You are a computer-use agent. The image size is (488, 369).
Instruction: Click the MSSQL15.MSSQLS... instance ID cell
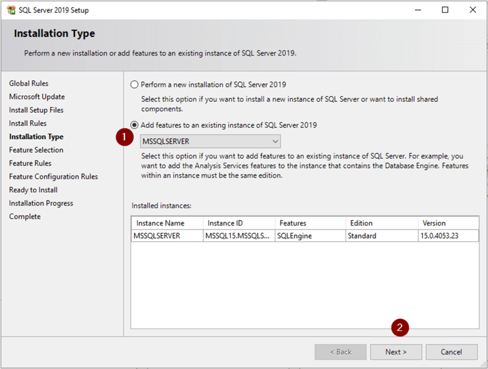[239, 236]
